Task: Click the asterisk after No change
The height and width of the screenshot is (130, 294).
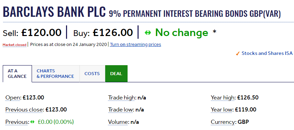Action: (x=214, y=32)
